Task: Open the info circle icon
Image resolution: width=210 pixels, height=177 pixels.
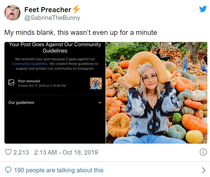Action: (203, 152)
